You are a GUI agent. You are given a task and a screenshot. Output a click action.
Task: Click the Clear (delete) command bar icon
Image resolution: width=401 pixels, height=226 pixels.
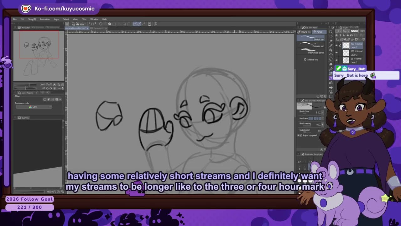click(x=101, y=24)
